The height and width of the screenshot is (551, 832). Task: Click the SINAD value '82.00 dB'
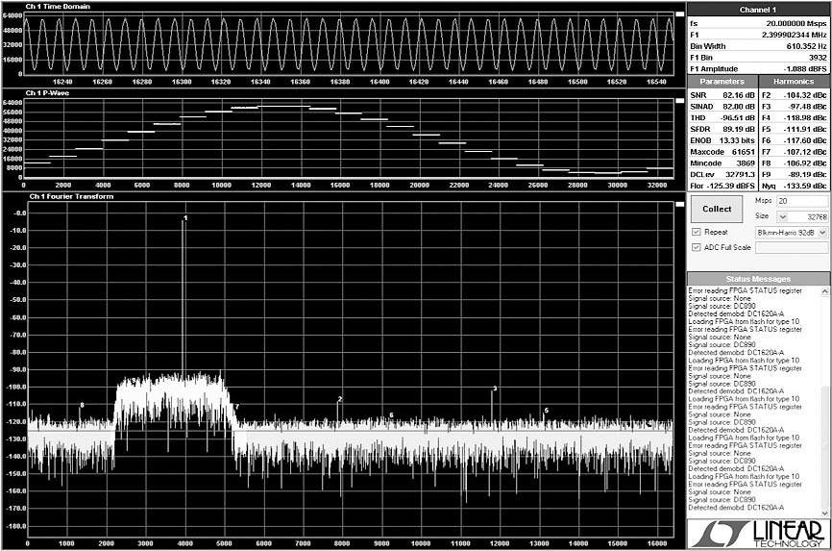(739, 107)
